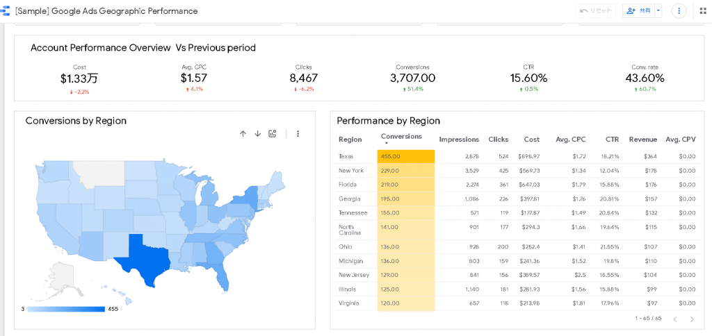Click the reset (リセット) button

[x=595, y=11]
